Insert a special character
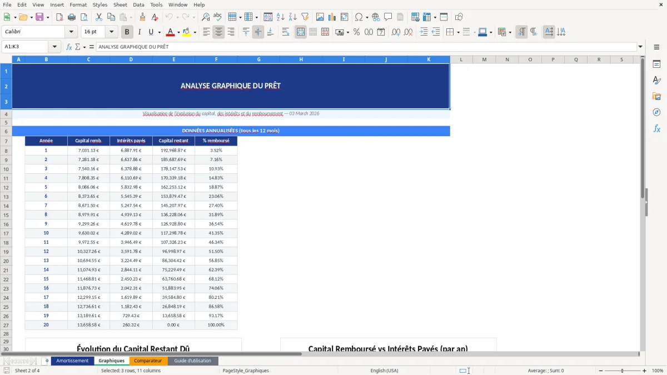 coord(359,17)
